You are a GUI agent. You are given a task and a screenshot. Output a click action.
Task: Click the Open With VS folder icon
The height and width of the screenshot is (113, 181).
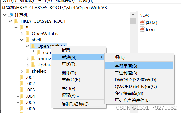pos(33,46)
